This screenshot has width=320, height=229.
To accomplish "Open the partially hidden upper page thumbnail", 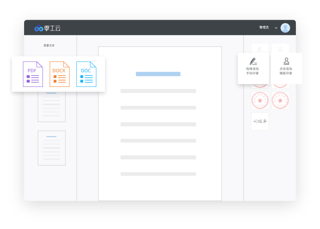I will (x=51, y=107).
